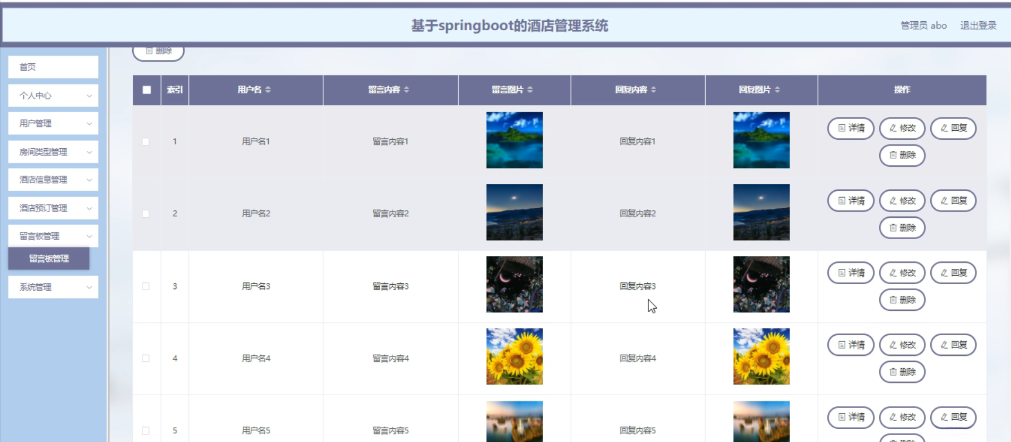Expand the 个人中心 sidebar menu
Viewport: 1011px width, 442px height.
pyautogui.click(x=53, y=96)
